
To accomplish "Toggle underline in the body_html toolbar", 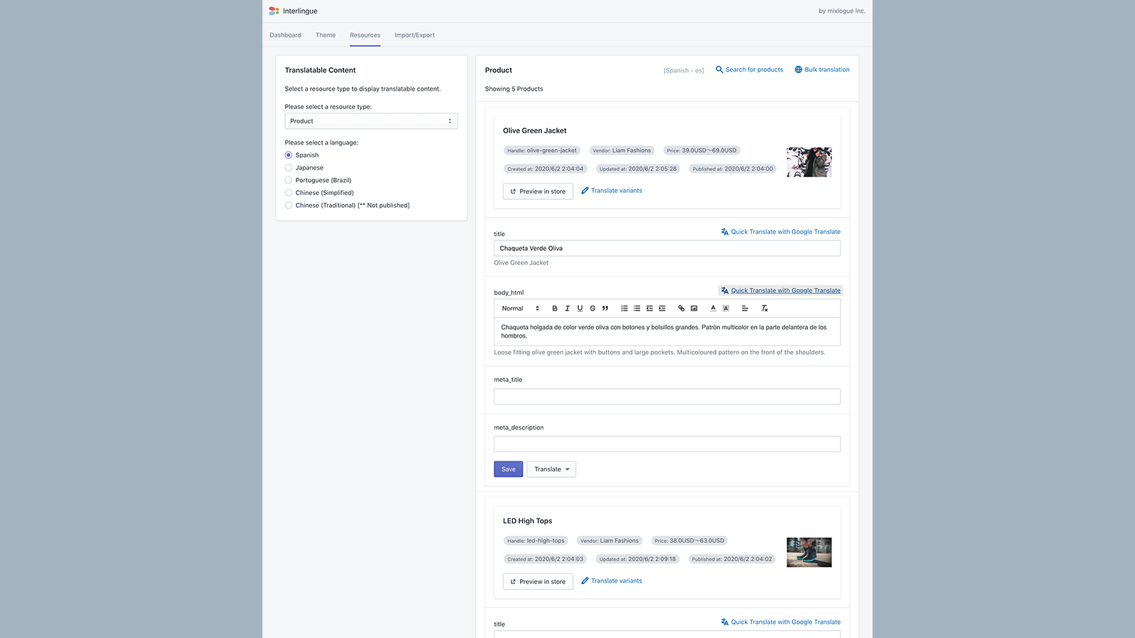I will (x=580, y=308).
